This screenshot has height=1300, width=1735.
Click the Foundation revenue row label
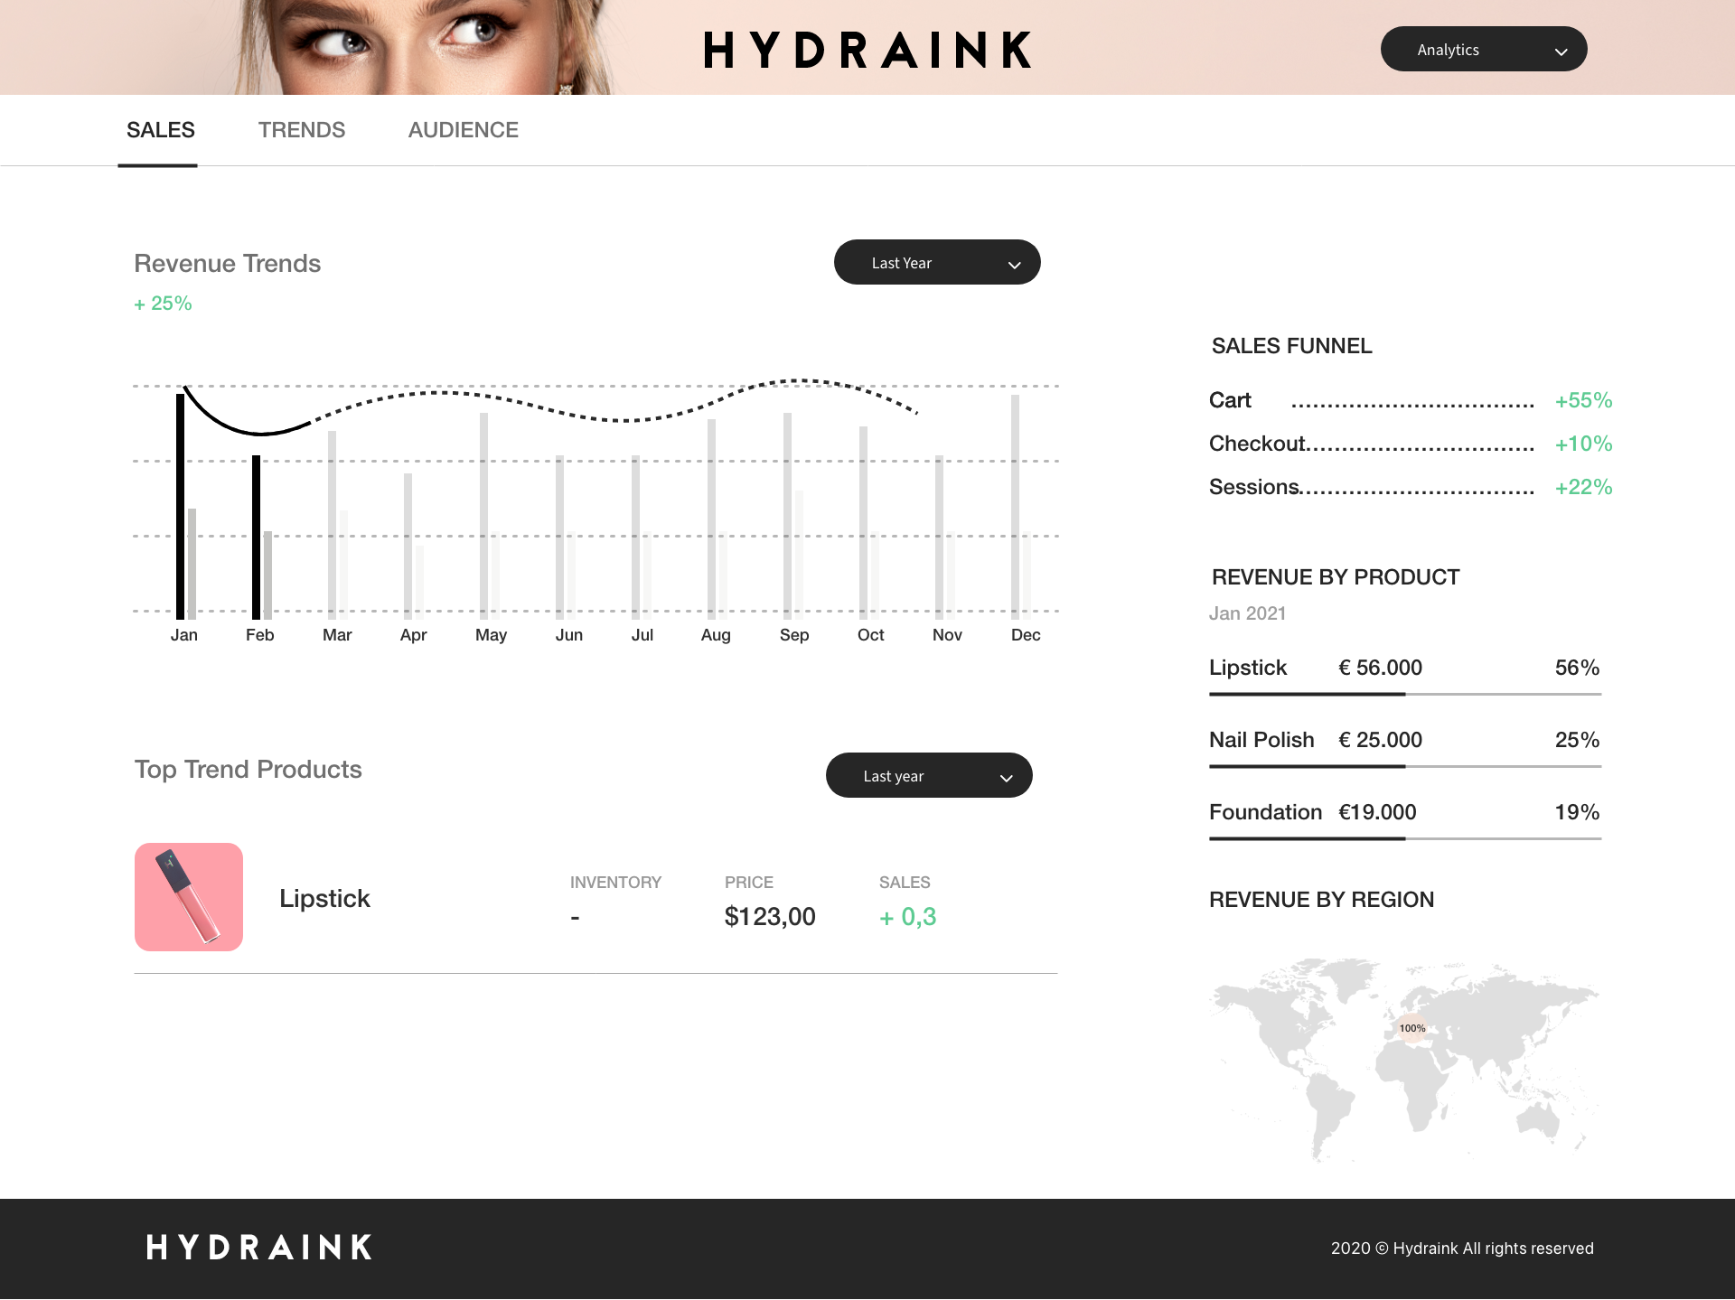click(x=1265, y=812)
